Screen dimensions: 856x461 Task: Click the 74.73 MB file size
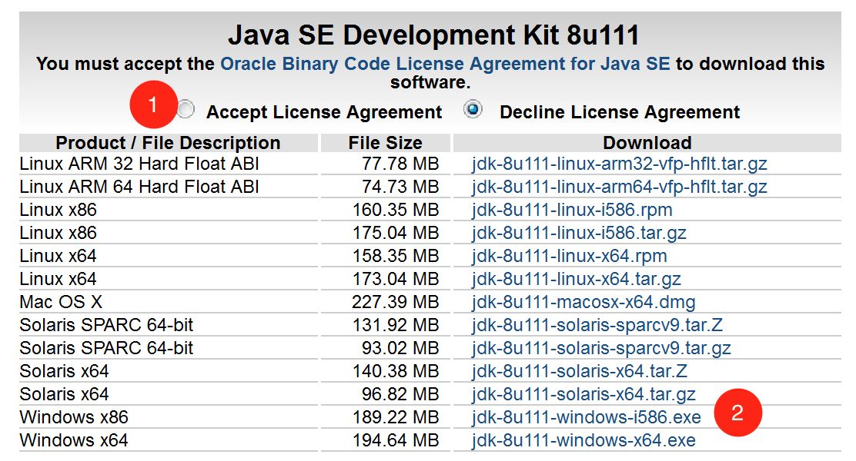[400, 187]
